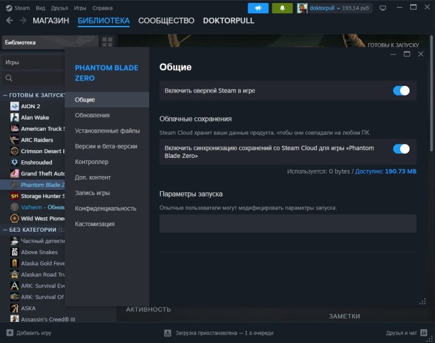
Task: Open the notifications bell button
Action: 282,8
